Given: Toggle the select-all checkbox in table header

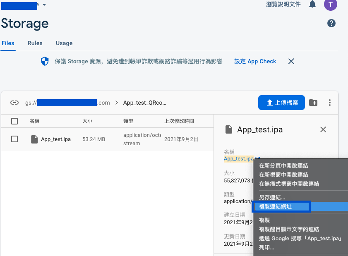Looking at the screenshot, I should 14,121.
